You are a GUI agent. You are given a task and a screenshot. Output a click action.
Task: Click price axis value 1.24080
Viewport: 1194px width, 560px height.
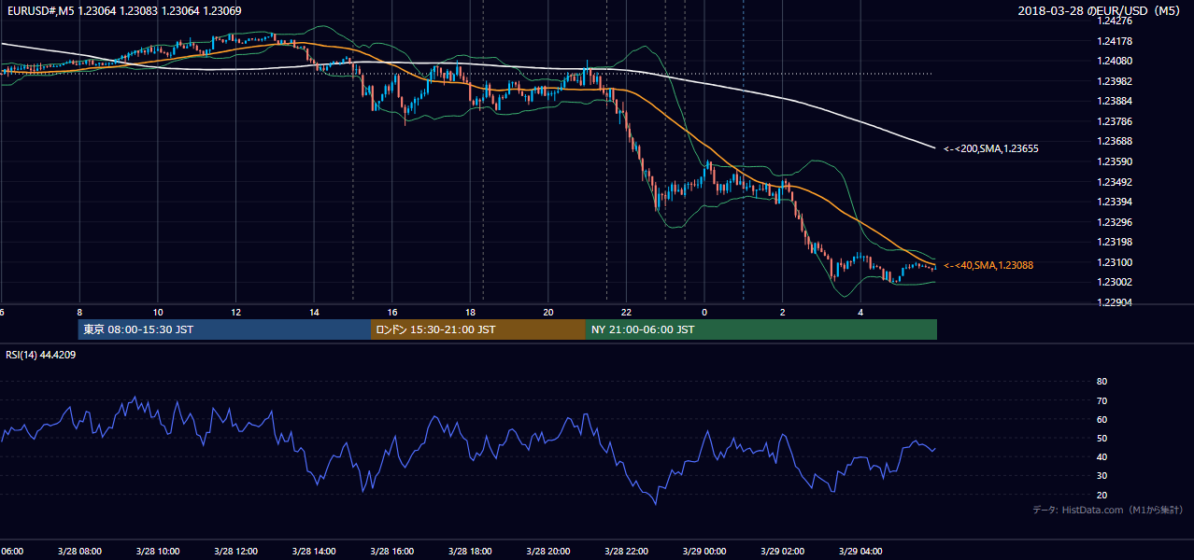[x=1115, y=61]
